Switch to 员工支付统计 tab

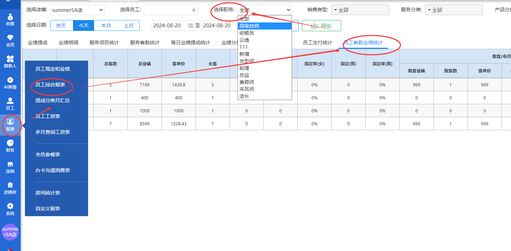[x=318, y=42]
